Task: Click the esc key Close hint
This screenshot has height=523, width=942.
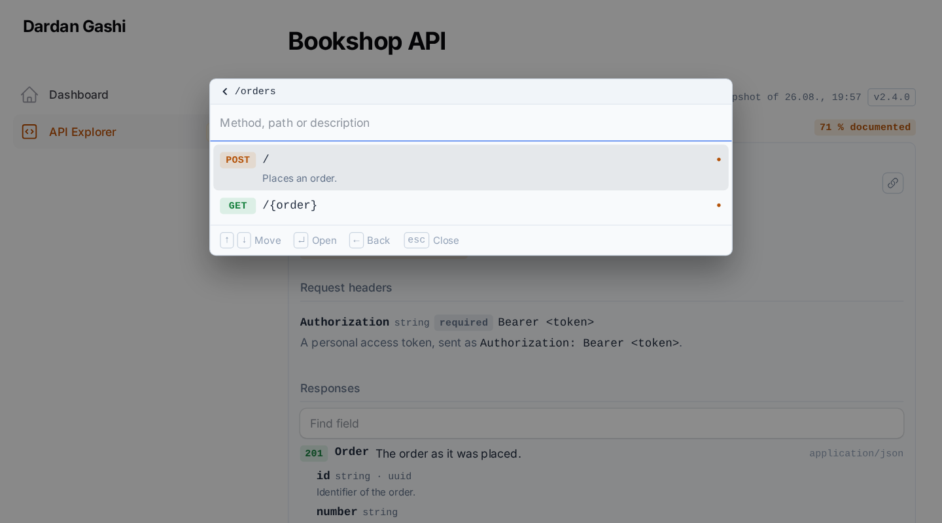Action: point(417,240)
